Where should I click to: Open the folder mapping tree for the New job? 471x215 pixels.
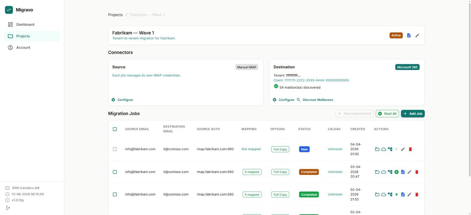tap(390, 149)
